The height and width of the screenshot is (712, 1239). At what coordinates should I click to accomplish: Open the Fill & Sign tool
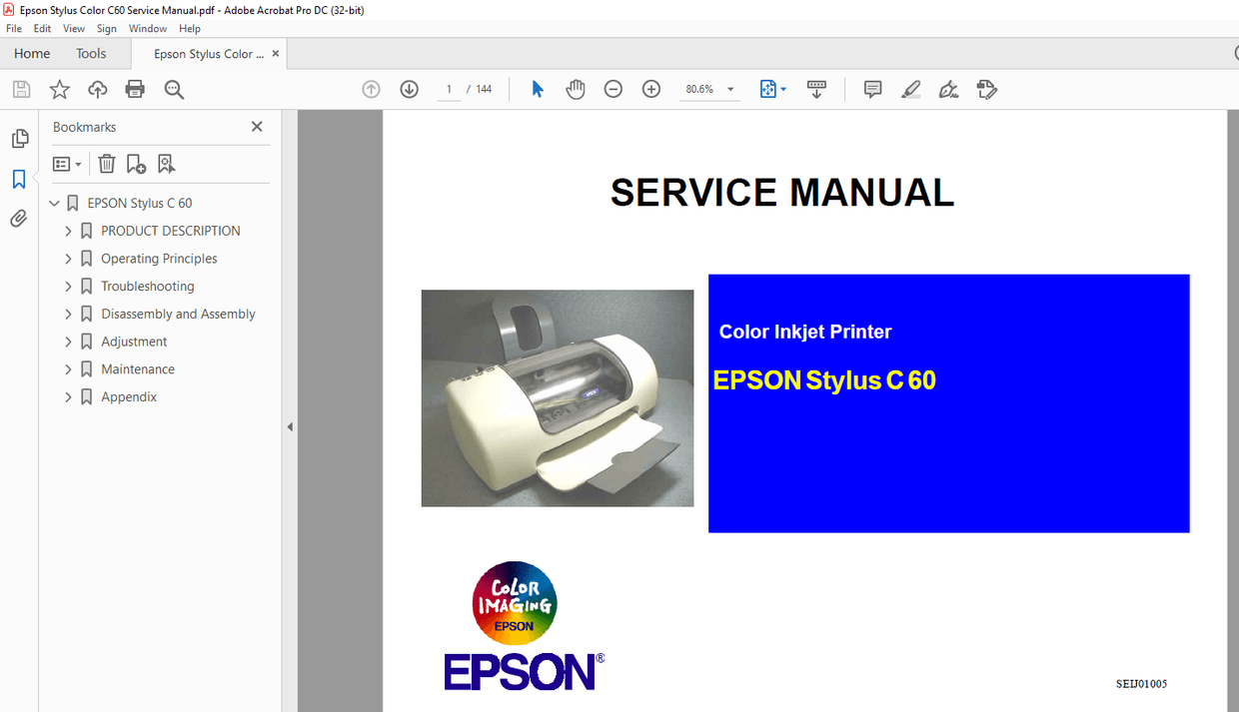(x=986, y=89)
